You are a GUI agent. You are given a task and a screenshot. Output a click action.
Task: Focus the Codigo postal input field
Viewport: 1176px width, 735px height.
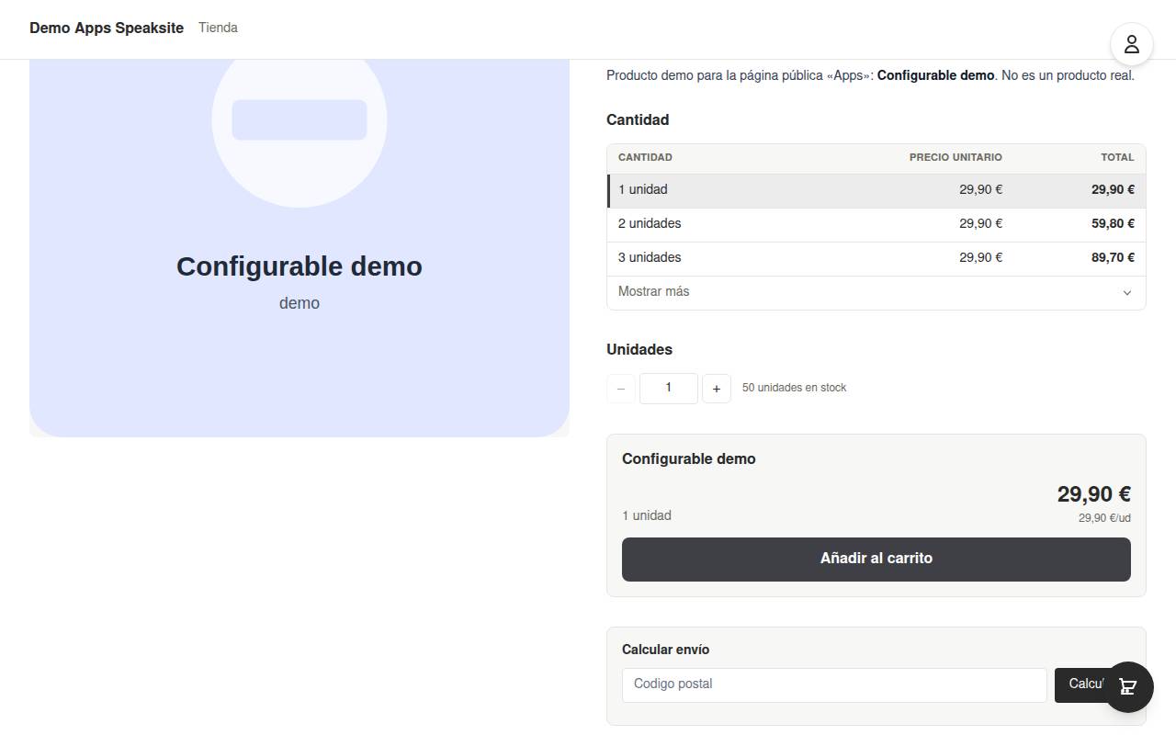click(834, 684)
